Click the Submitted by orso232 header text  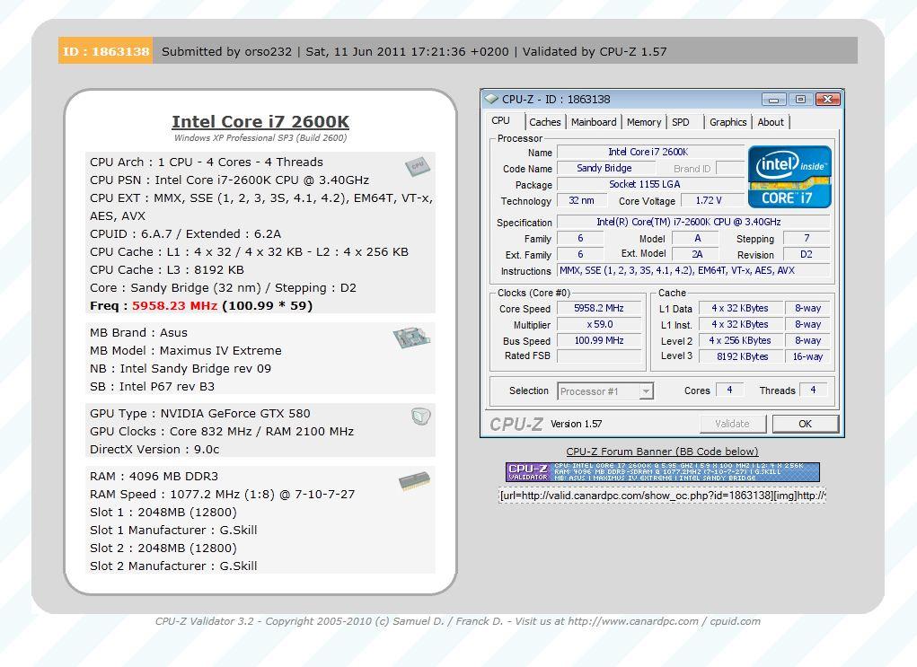coord(226,51)
